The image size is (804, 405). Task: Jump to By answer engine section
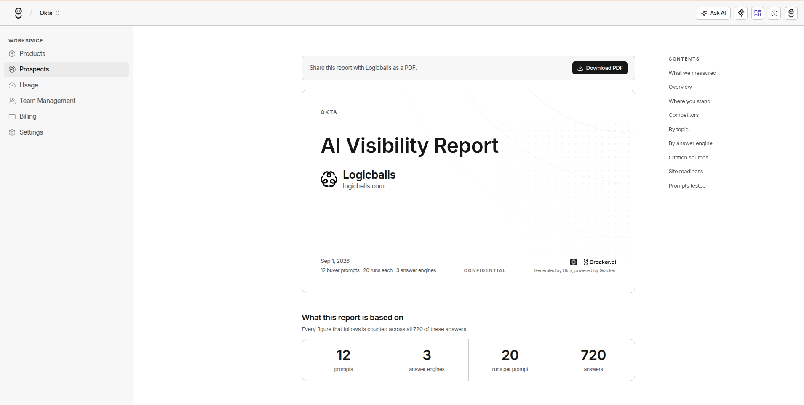pos(690,143)
